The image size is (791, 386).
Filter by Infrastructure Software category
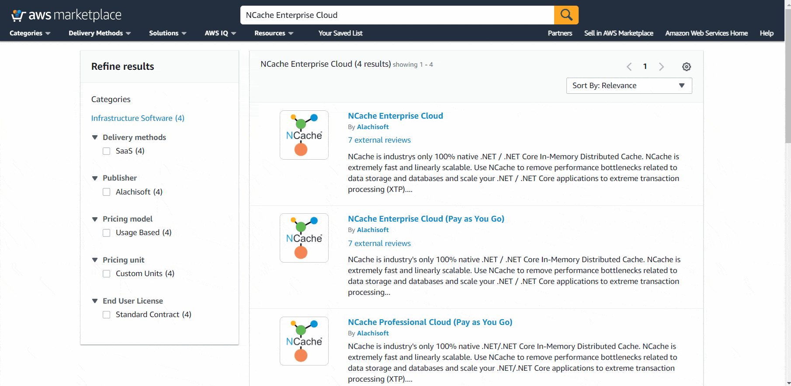click(138, 118)
